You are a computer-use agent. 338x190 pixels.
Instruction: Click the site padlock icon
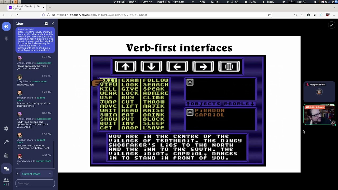[48, 15]
